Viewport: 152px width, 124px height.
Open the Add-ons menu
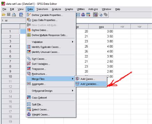click(93, 9)
